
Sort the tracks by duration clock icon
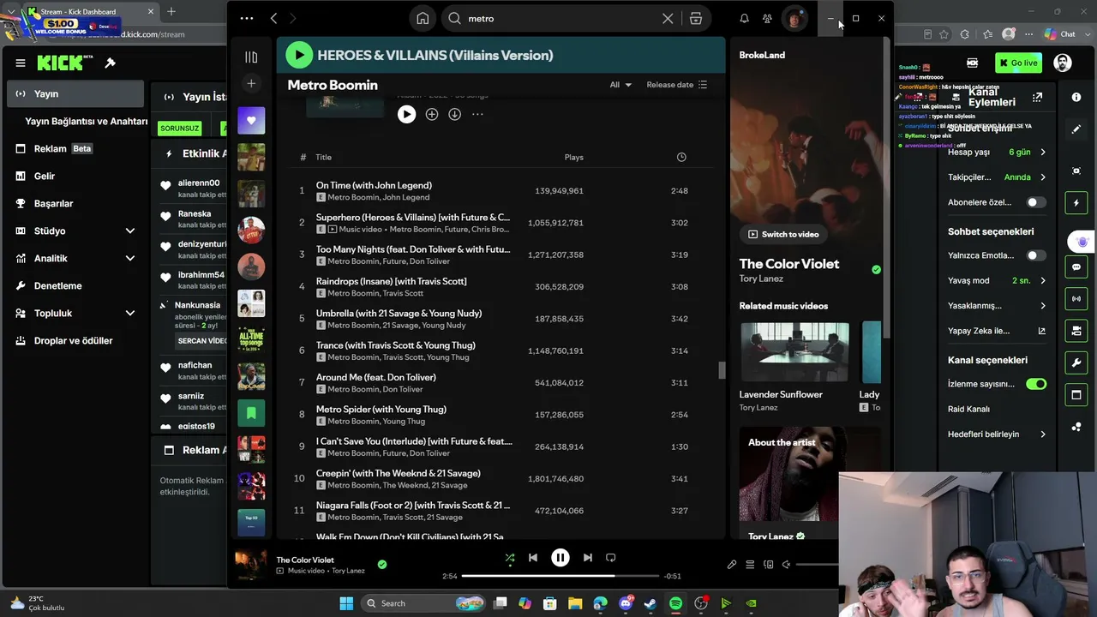(x=681, y=157)
